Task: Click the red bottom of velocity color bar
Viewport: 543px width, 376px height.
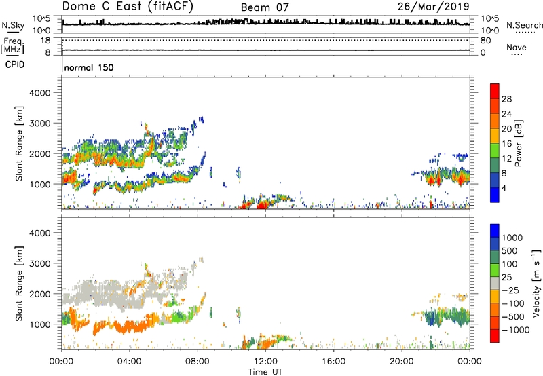Action: click(495, 336)
